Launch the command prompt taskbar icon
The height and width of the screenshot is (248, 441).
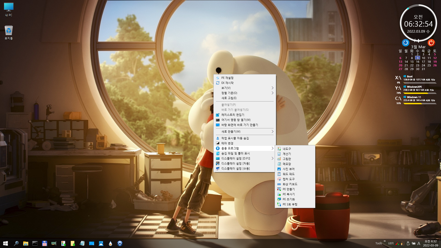tap(35, 243)
